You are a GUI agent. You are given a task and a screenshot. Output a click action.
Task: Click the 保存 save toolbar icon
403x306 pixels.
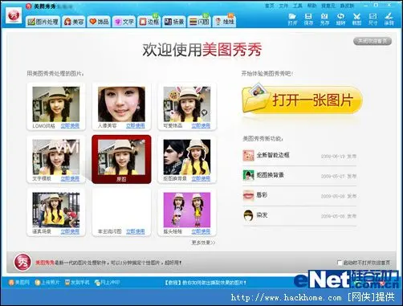coord(308,19)
